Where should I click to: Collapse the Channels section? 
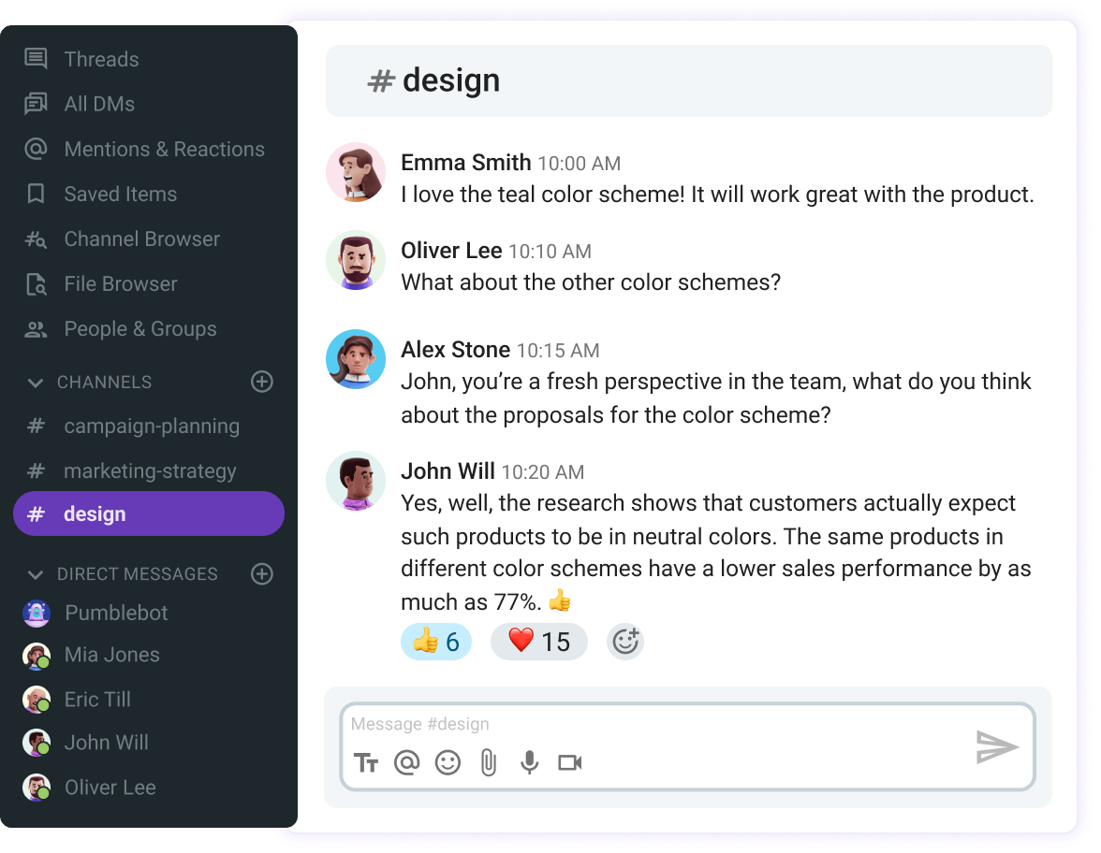(x=36, y=383)
